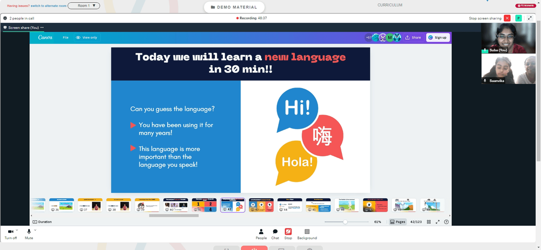Expand call window to fullscreen
The height and width of the screenshot is (250, 541).
pos(530,18)
